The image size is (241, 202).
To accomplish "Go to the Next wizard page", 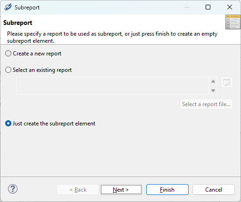I will pyautogui.click(x=121, y=190).
